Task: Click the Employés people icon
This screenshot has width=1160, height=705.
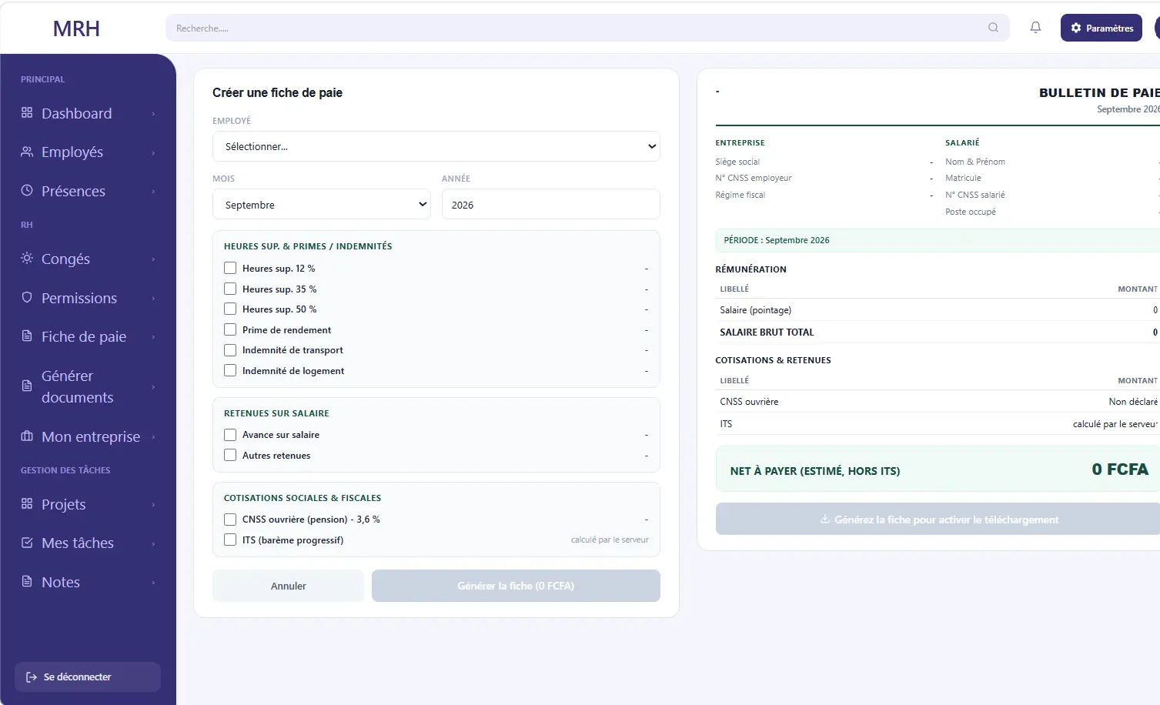Action: [27, 152]
